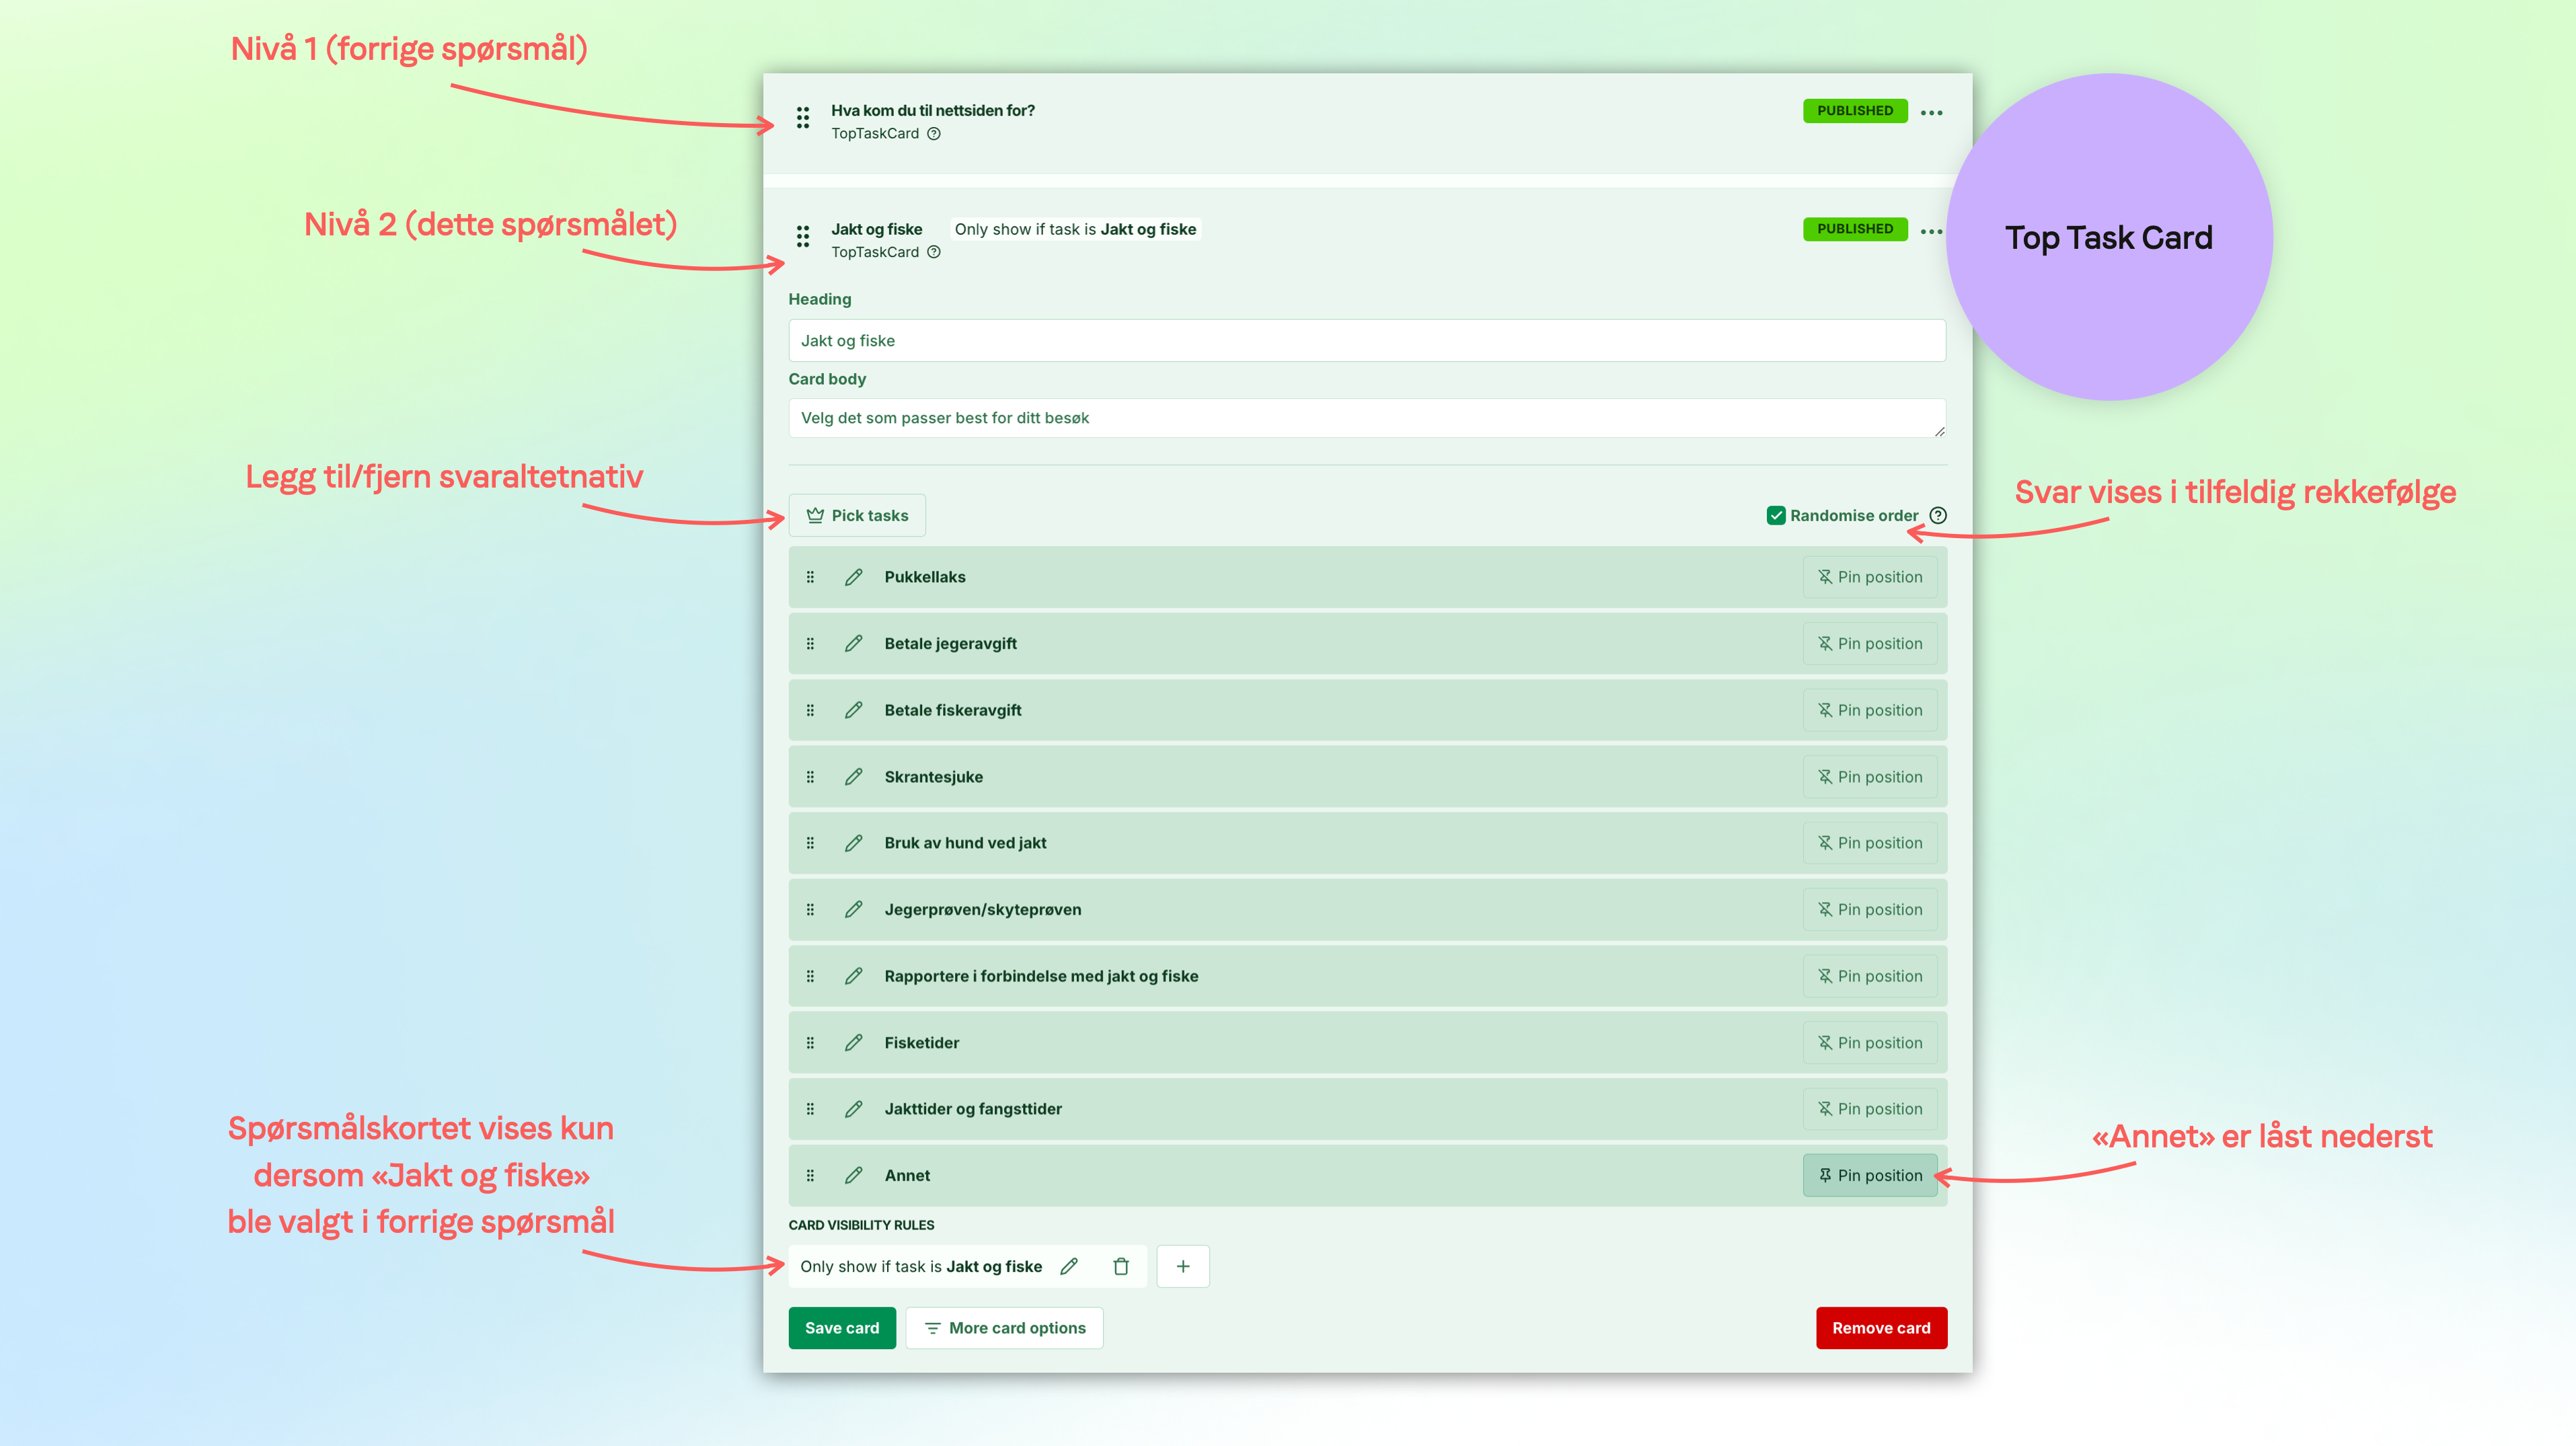Click the drag handle of Hva kom du til nettsiden for? card

click(x=802, y=118)
